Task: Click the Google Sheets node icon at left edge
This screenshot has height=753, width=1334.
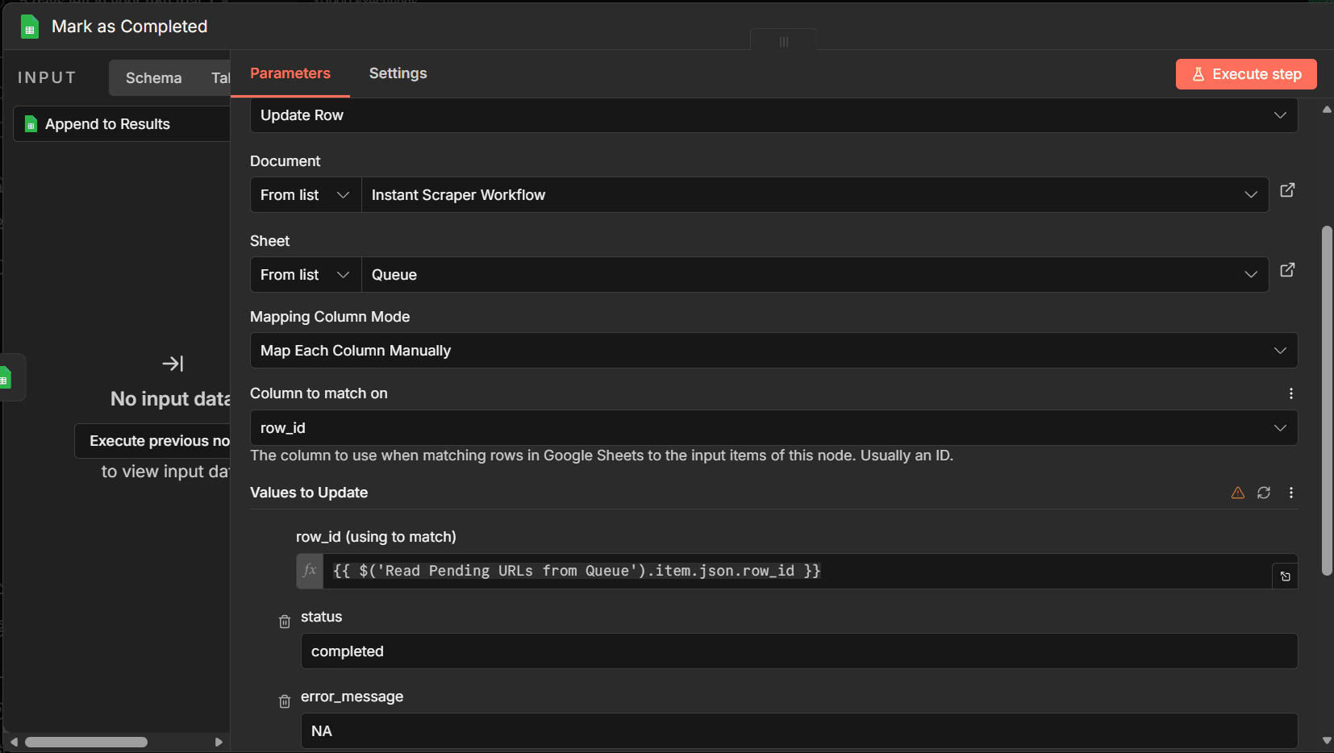Action: click(x=5, y=377)
